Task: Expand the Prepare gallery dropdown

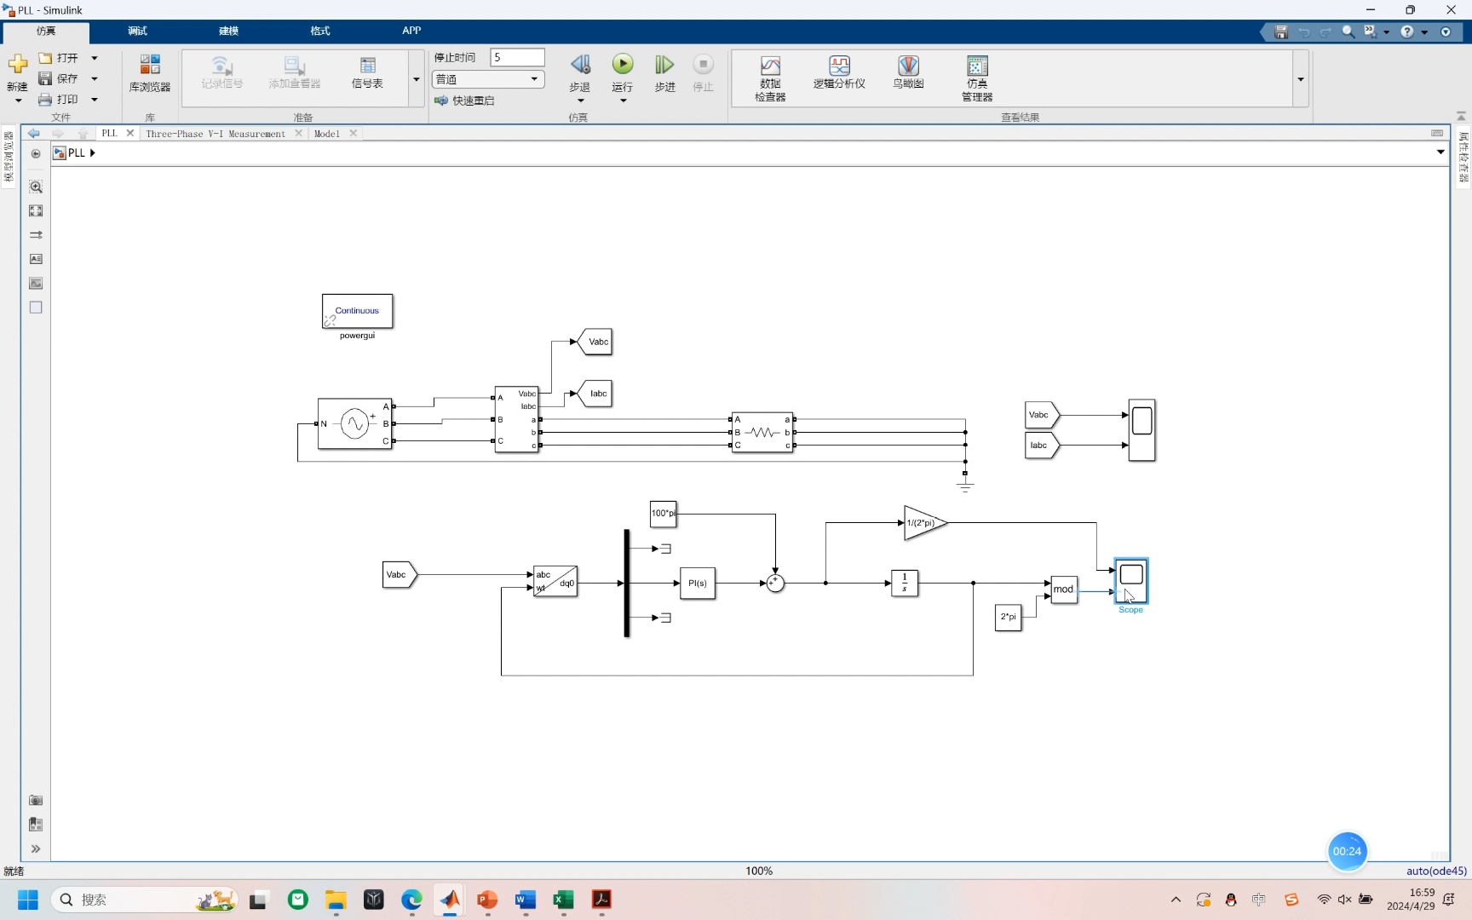Action: (417, 79)
